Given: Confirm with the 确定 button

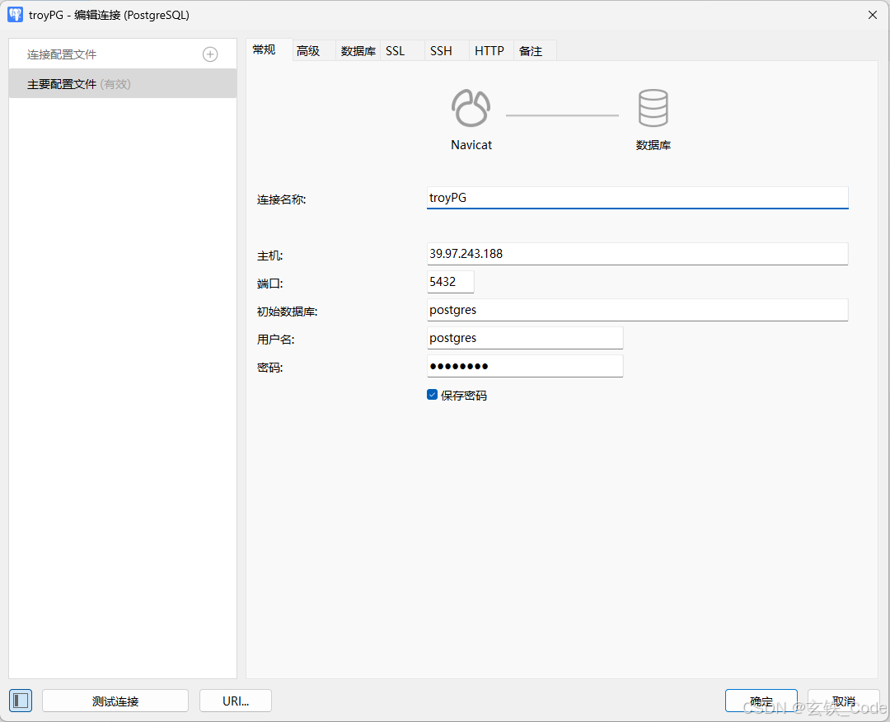Looking at the screenshot, I should coord(761,701).
